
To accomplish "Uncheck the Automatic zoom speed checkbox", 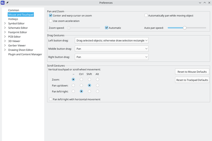I will pyautogui.click(x=107, y=28).
